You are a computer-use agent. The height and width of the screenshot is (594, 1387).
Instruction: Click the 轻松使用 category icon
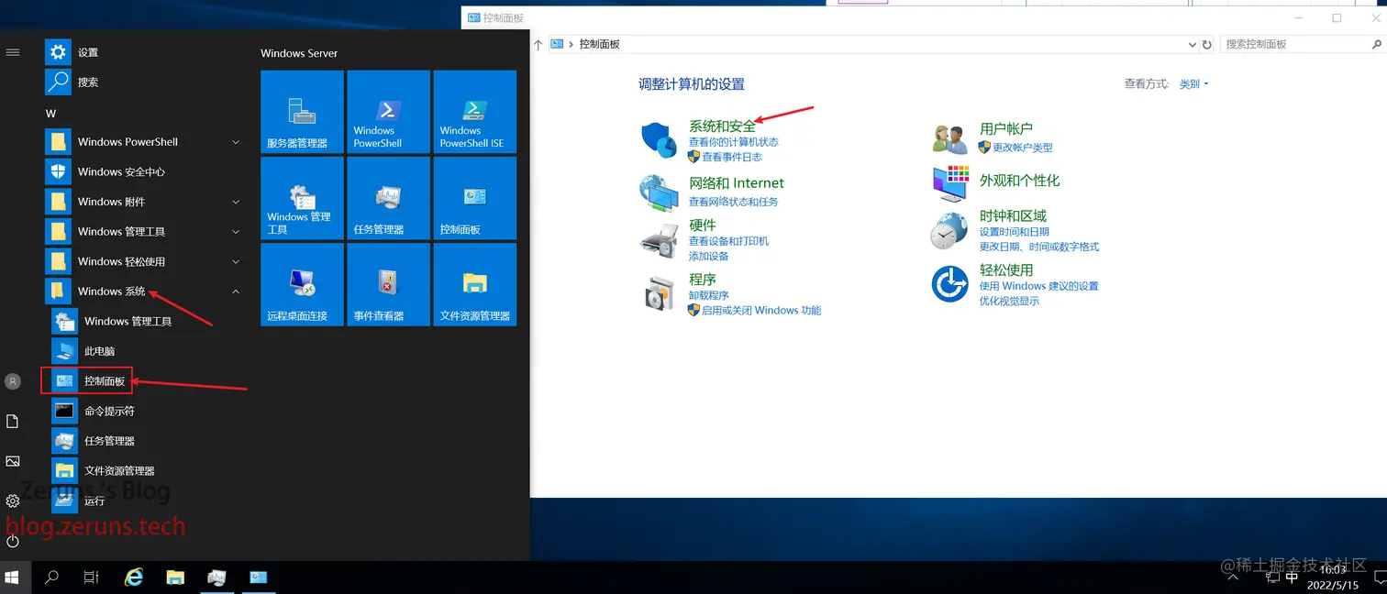(x=949, y=284)
